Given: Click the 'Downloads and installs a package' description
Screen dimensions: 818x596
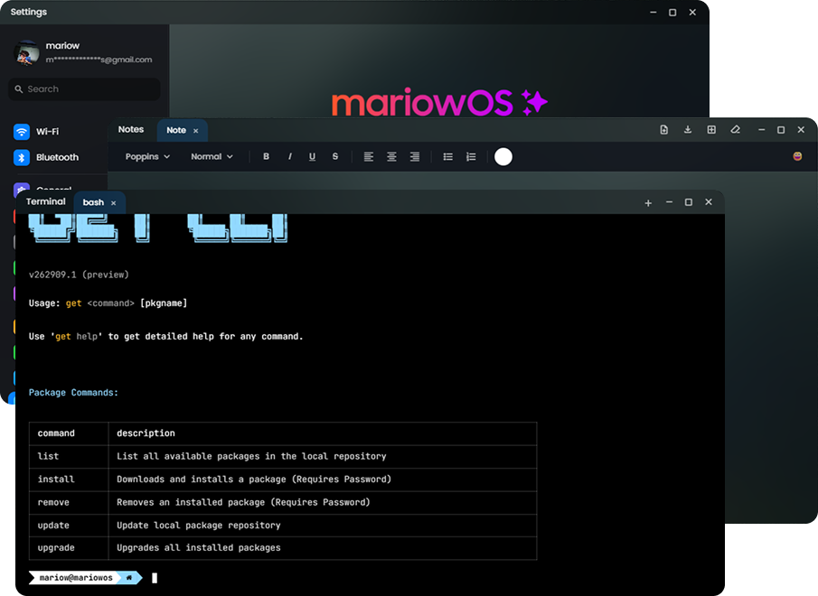Looking at the screenshot, I should pyautogui.click(x=254, y=480).
